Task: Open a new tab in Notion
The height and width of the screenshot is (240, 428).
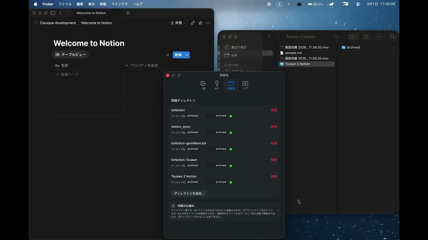Action: [x=128, y=13]
